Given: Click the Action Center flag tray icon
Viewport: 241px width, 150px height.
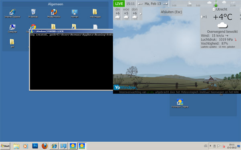Looking at the screenshot, I should (219, 146).
